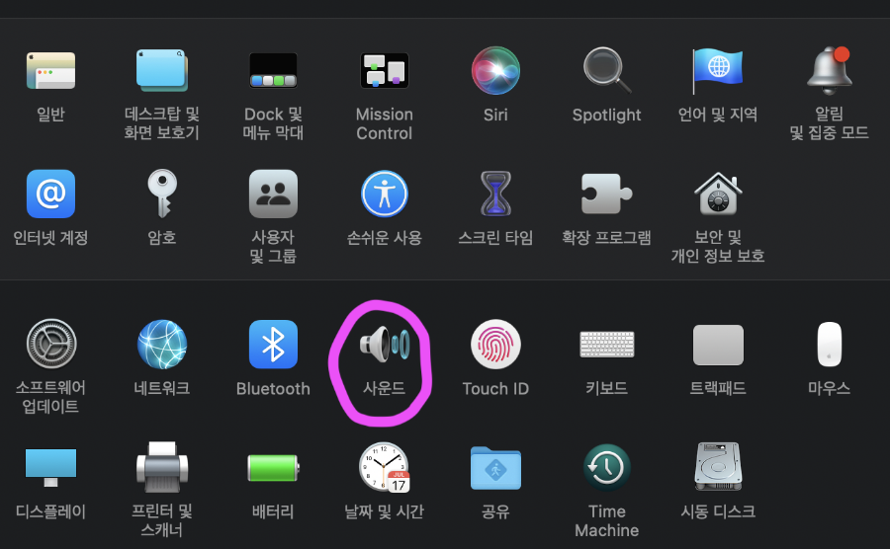Screen dimensions: 890x549
Task: Open 손쉬운 사용 accessibility settings
Action: [x=385, y=194]
